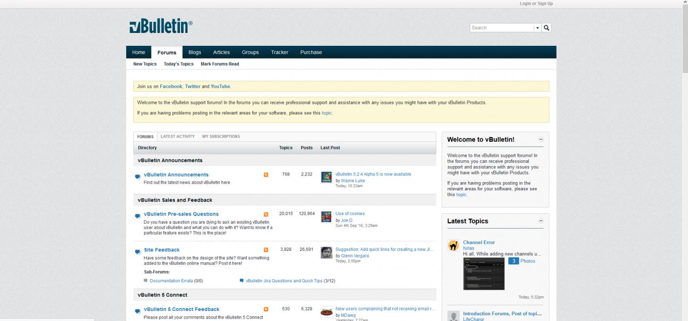Screen dimensions: 688x321
Task: Open the Tracker menu item
Action: 279,52
